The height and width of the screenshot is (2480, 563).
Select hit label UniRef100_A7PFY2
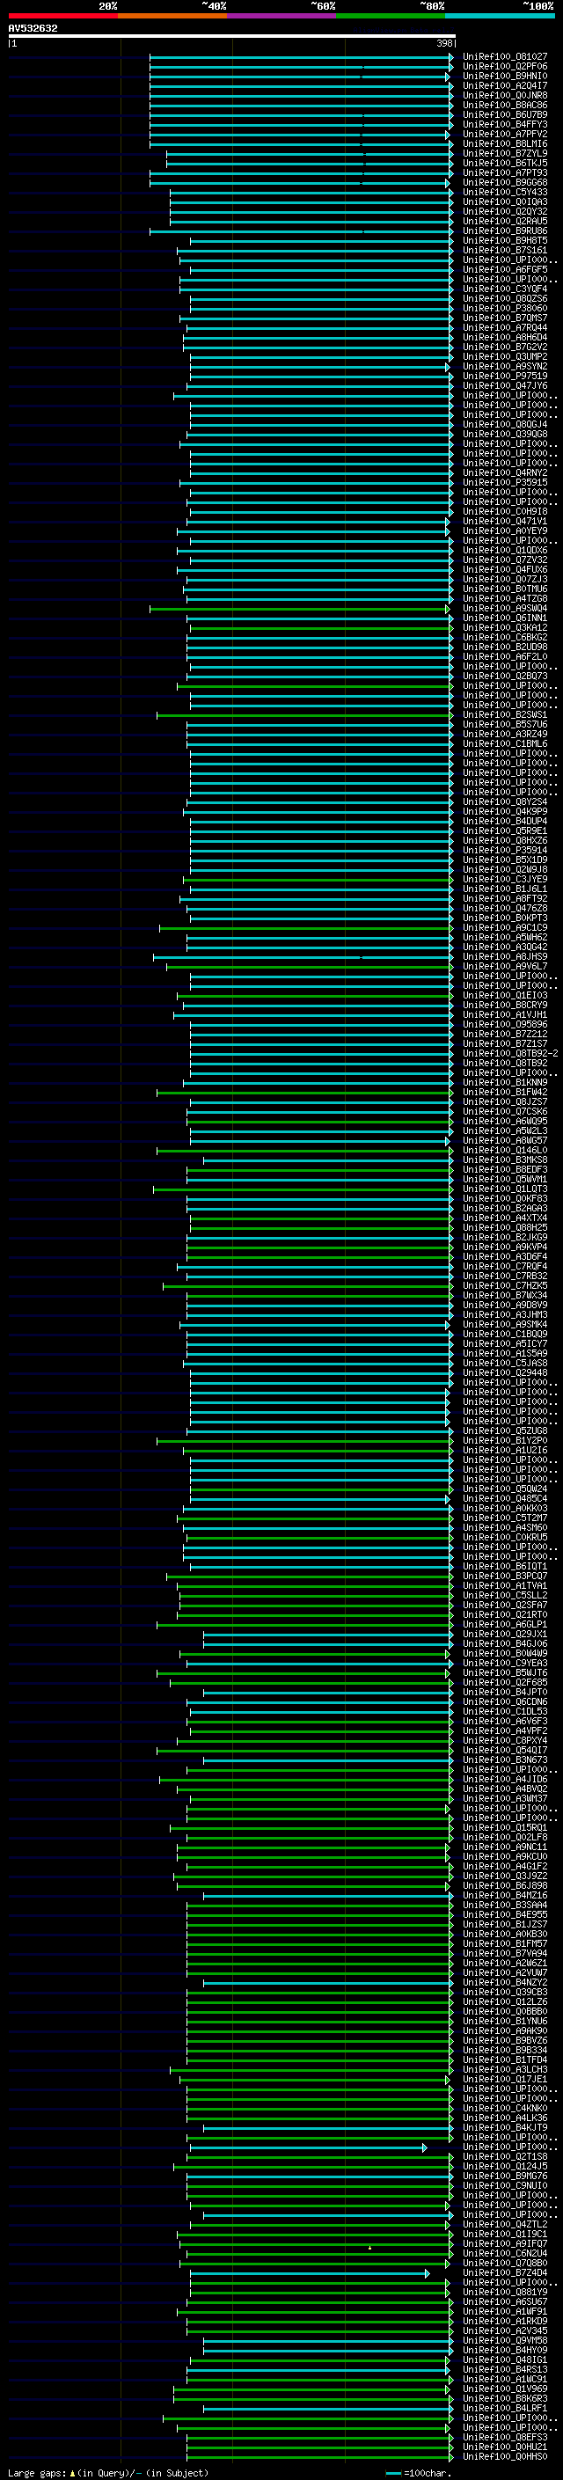click(505, 134)
